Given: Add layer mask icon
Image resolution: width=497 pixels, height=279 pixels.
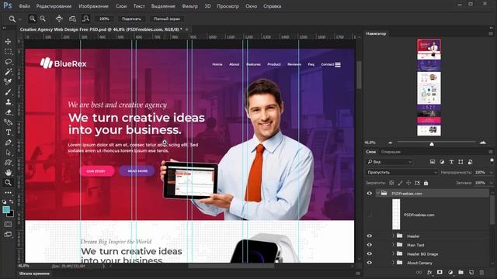Looking at the screenshot, I should (x=440, y=272).
